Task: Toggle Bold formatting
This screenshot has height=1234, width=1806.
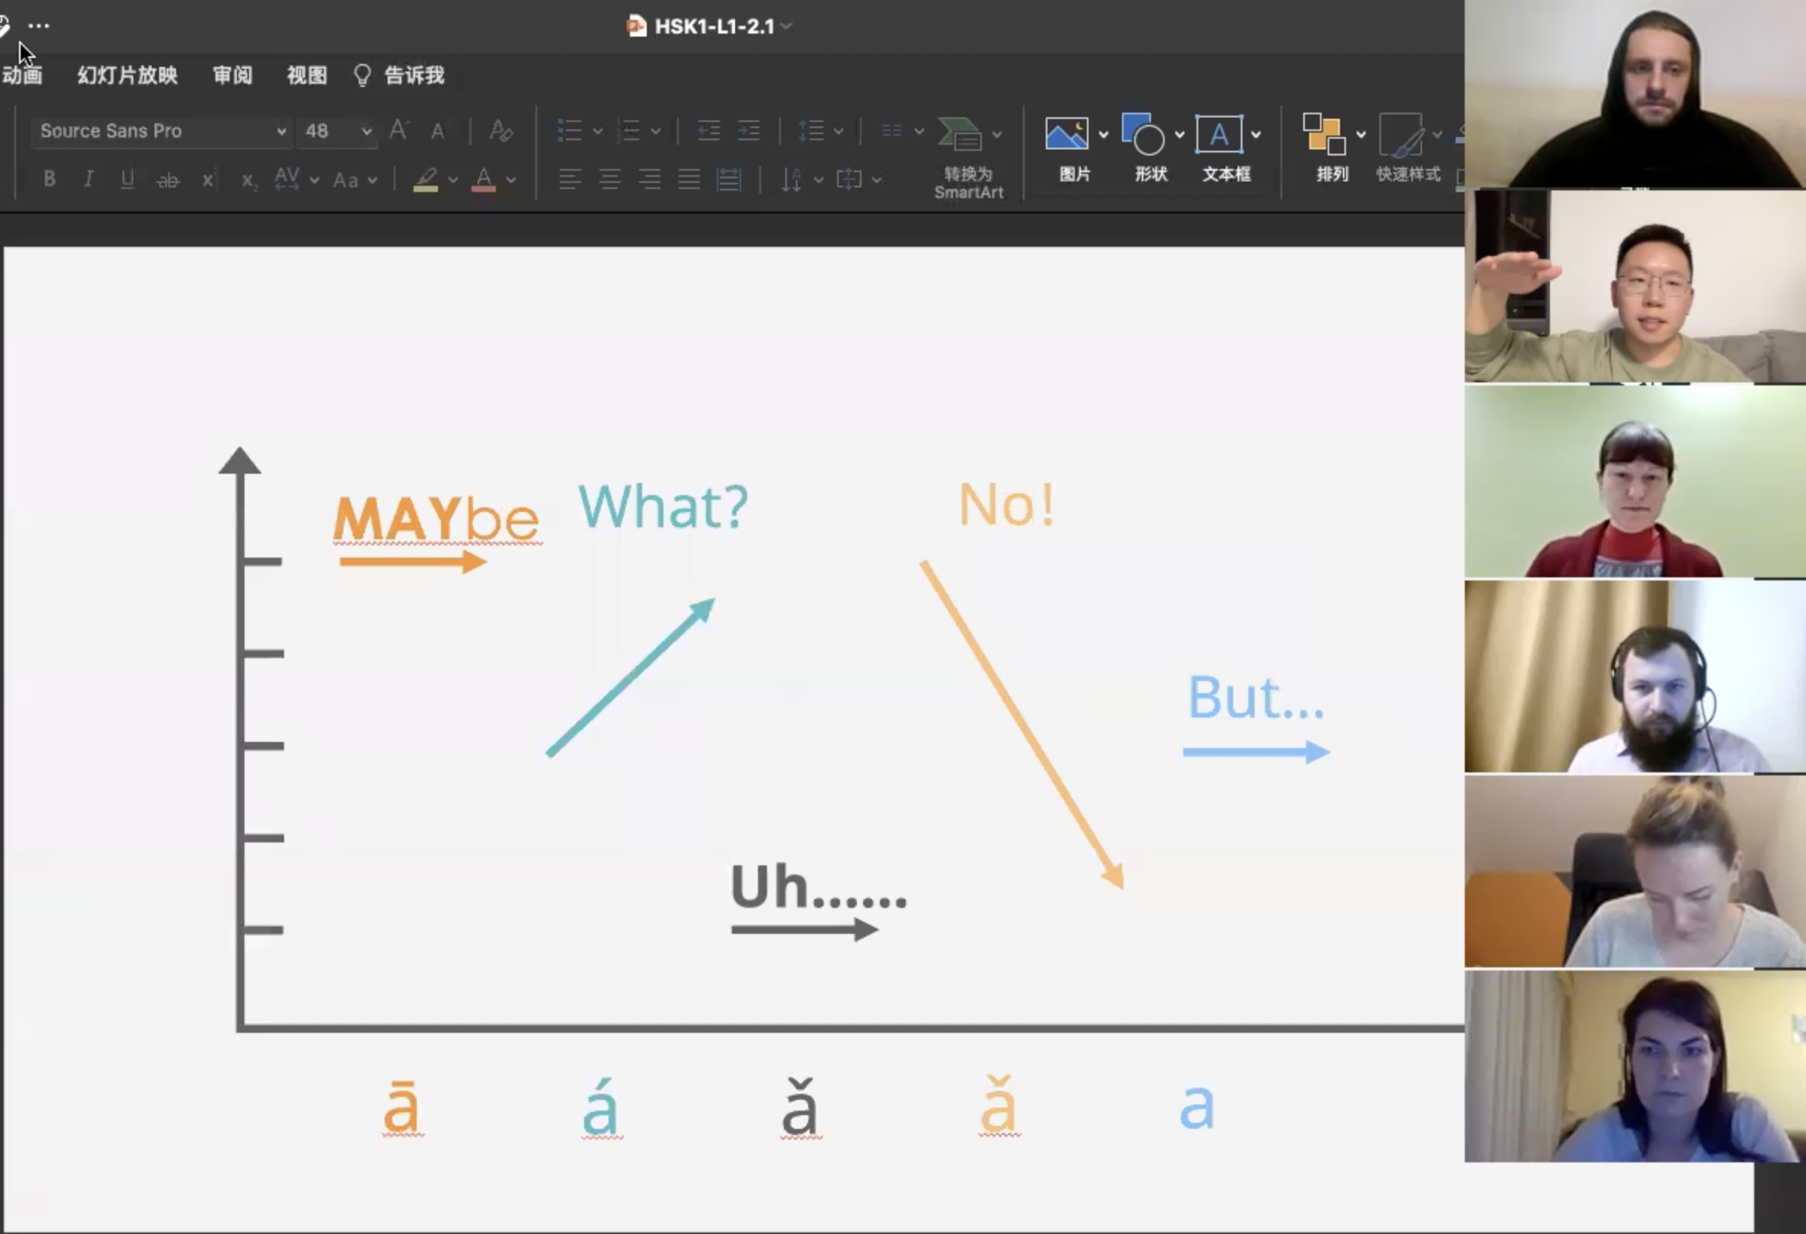Action: coord(50,180)
